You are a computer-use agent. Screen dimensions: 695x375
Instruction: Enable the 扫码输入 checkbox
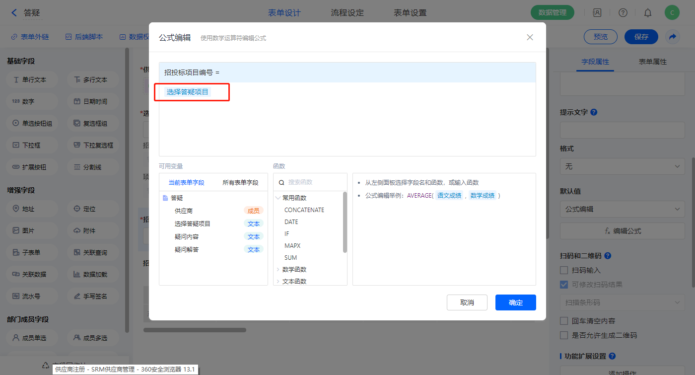pyautogui.click(x=564, y=270)
